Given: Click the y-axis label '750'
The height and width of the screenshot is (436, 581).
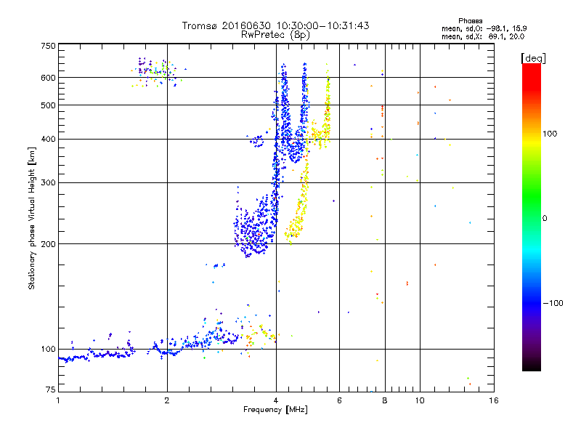Looking at the screenshot, I should coord(48,46).
